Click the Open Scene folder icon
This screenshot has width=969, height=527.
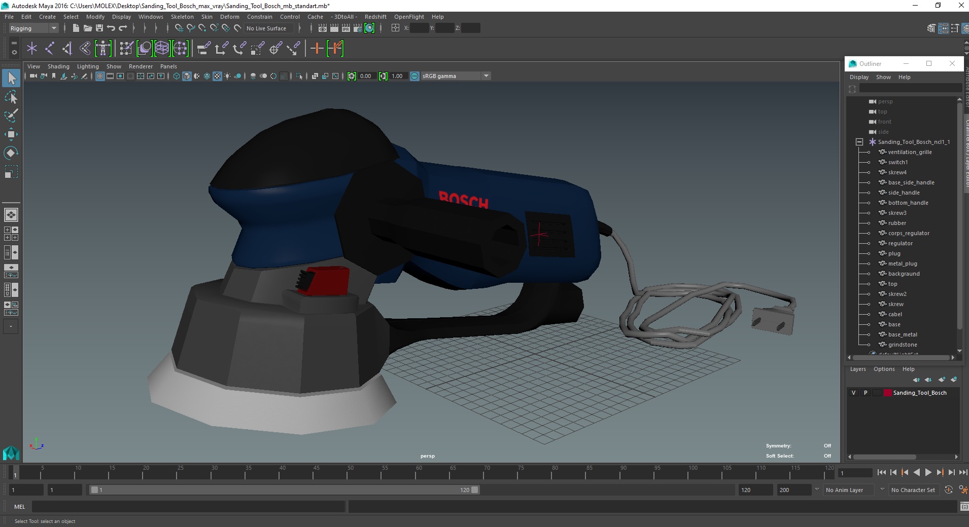pyautogui.click(x=87, y=28)
